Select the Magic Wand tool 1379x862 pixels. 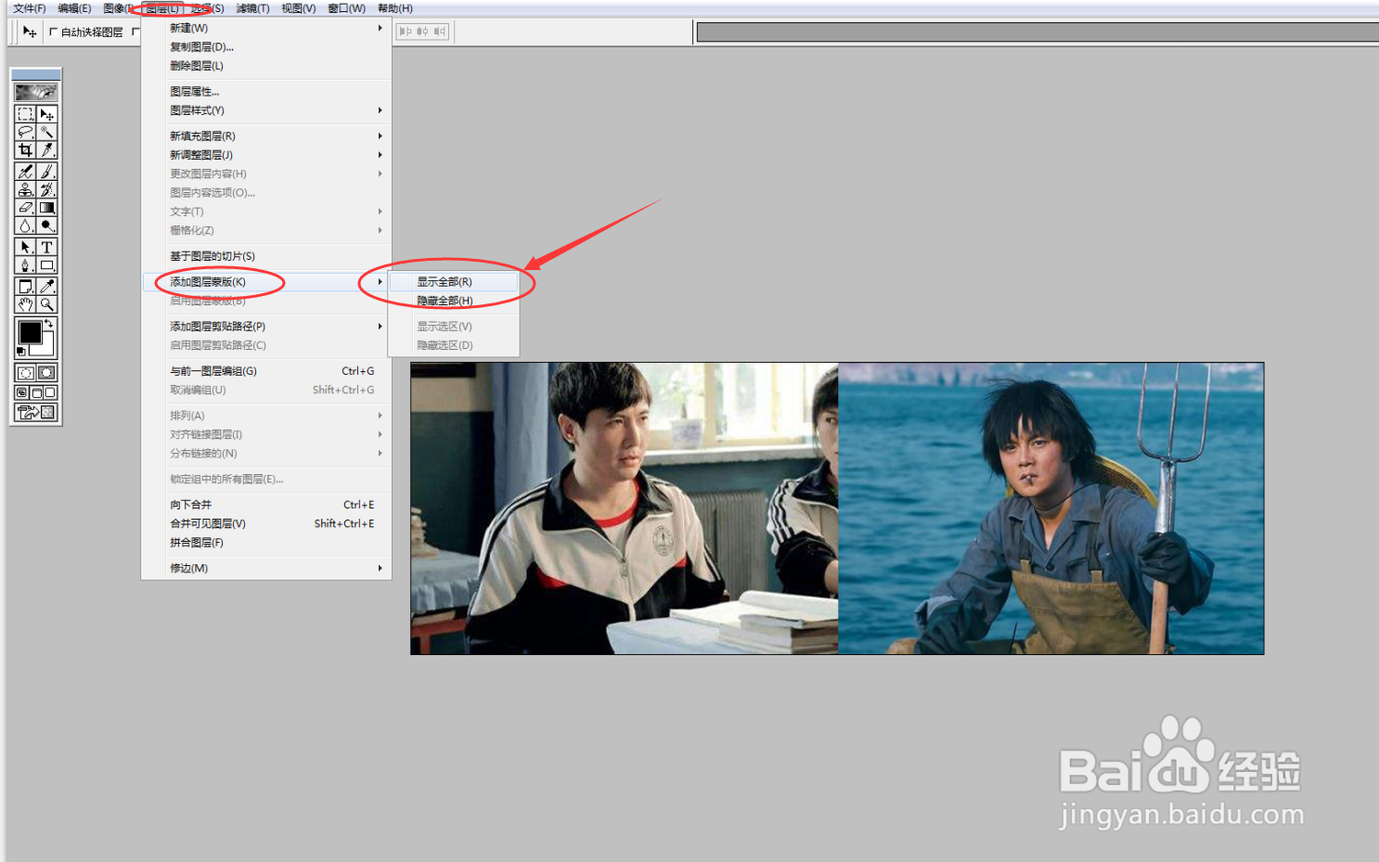[46, 132]
